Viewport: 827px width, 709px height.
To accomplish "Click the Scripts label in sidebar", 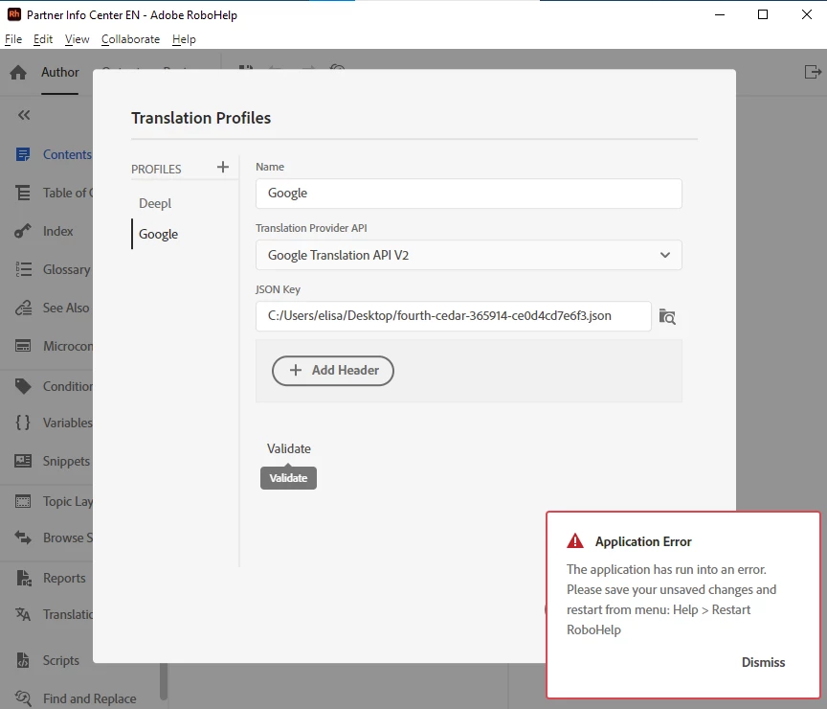I will click(60, 660).
